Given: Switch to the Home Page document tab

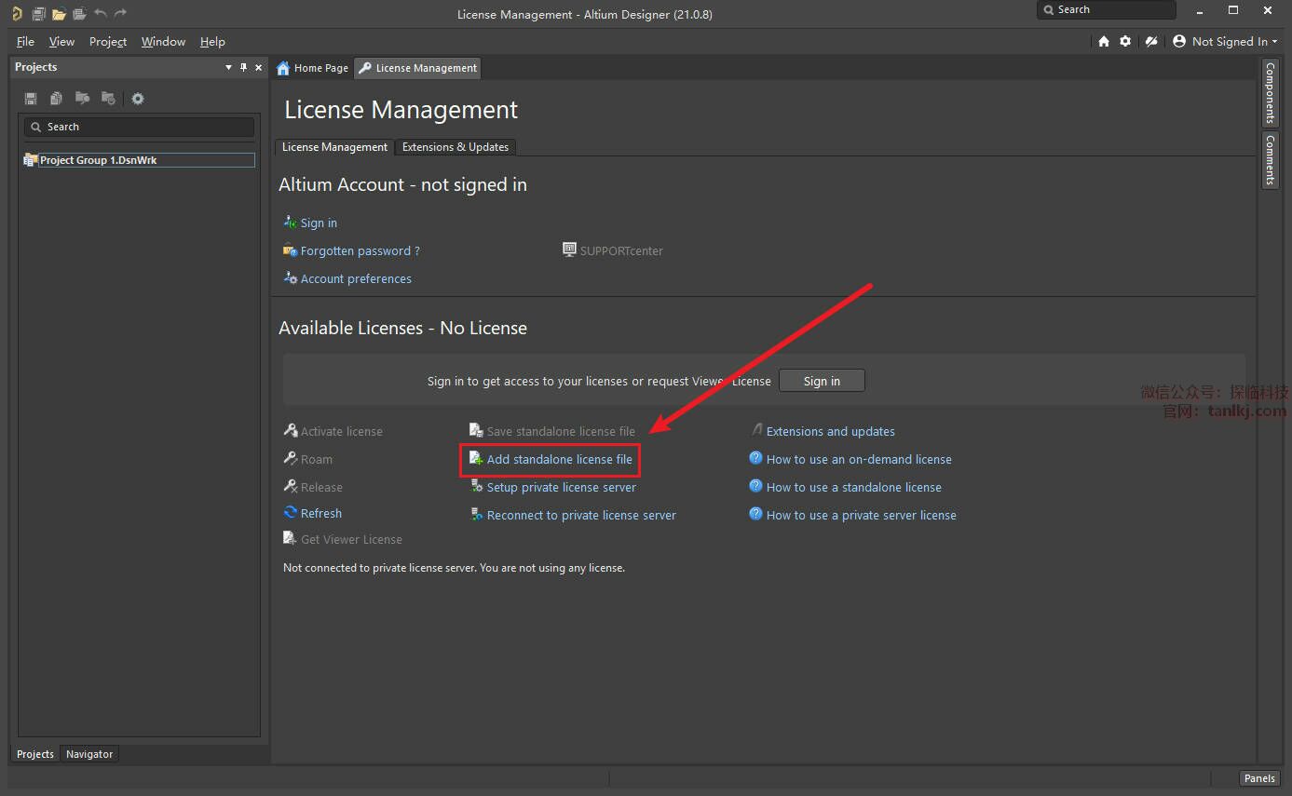Looking at the screenshot, I should pyautogui.click(x=313, y=68).
